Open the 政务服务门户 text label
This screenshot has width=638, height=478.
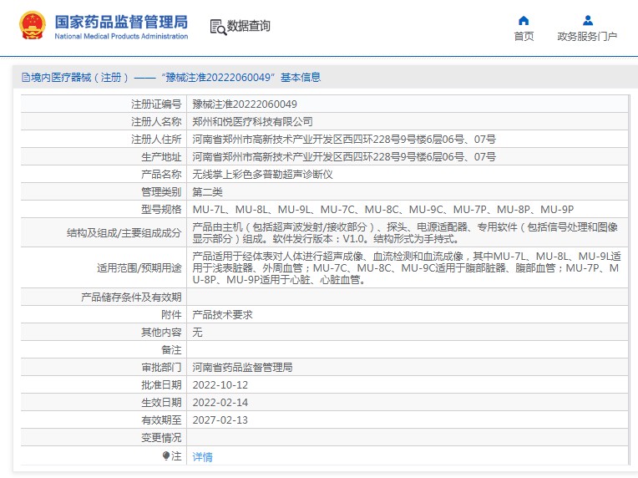587,37
